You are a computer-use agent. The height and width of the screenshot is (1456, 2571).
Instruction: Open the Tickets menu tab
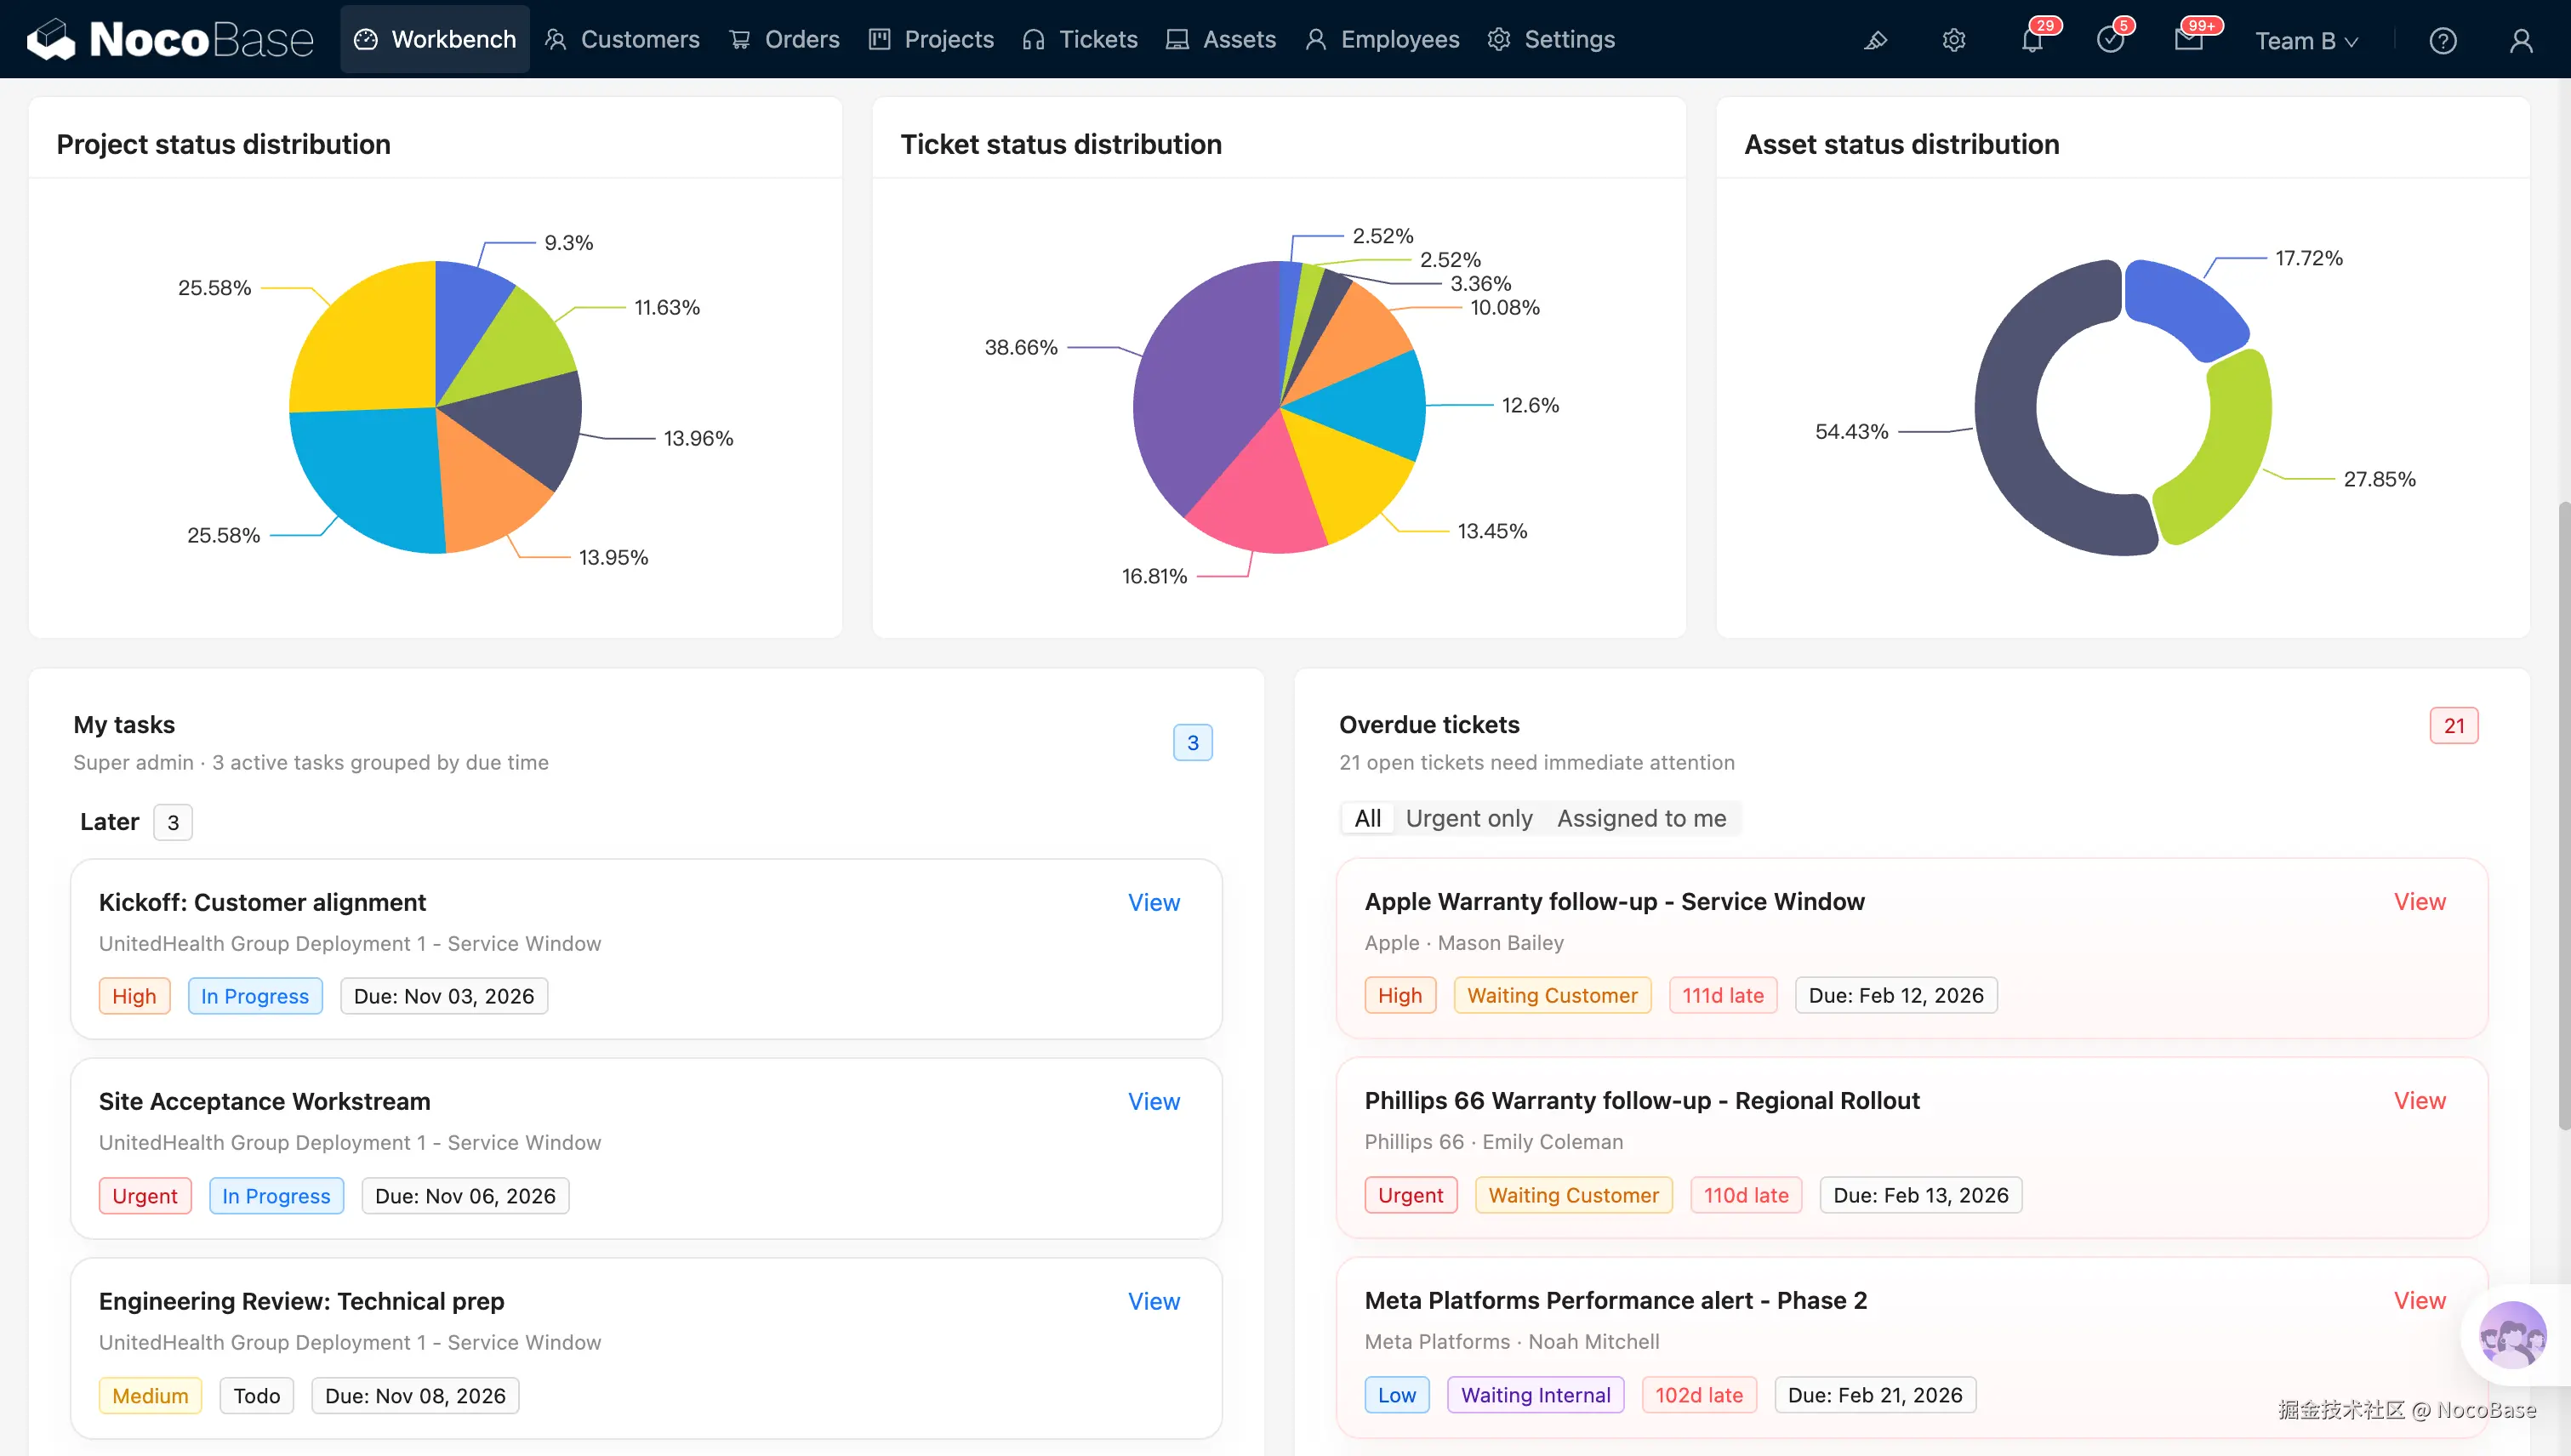point(1080,39)
